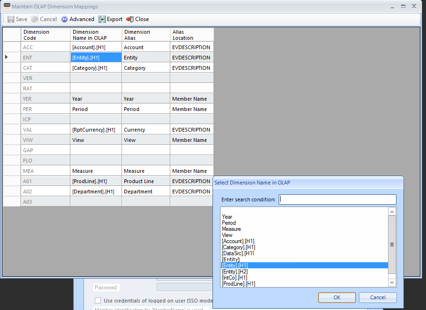
Task: Click the CXO app icon in title bar
Action: [7, 6]
